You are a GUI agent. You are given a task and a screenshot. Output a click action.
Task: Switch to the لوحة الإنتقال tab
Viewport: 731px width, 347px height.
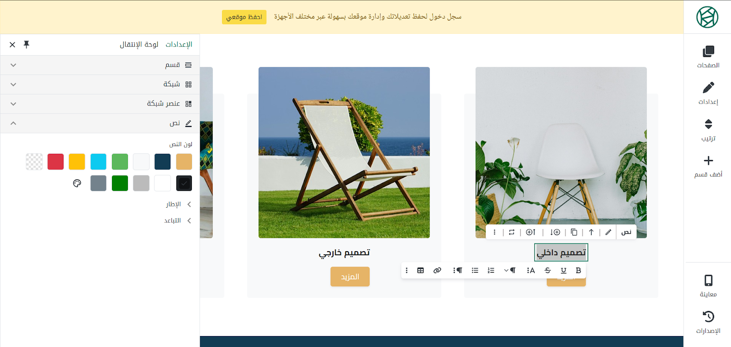pyautogui.click(x=139, y=44)
